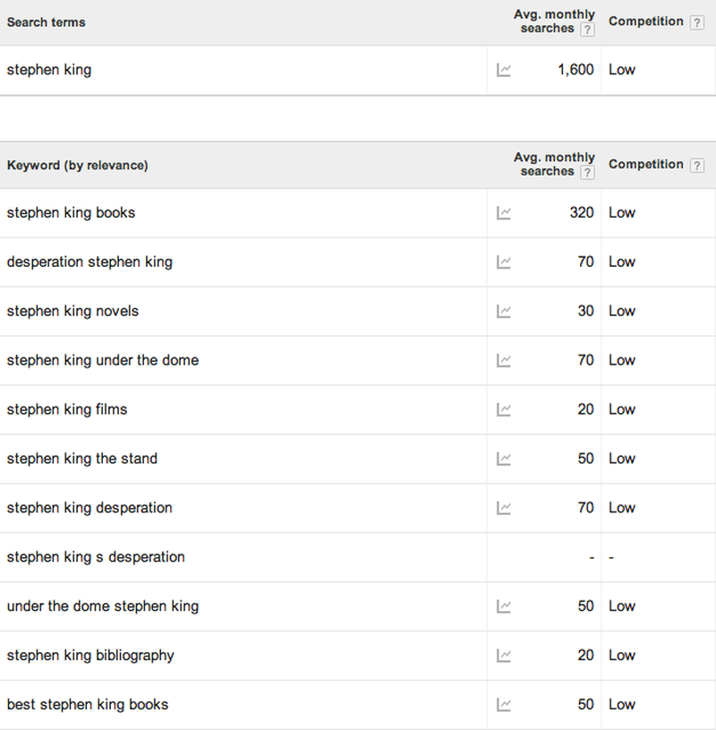Open trend chart for best stephen king books
This screenshot has height=730, width=716.
pos(503,704)
